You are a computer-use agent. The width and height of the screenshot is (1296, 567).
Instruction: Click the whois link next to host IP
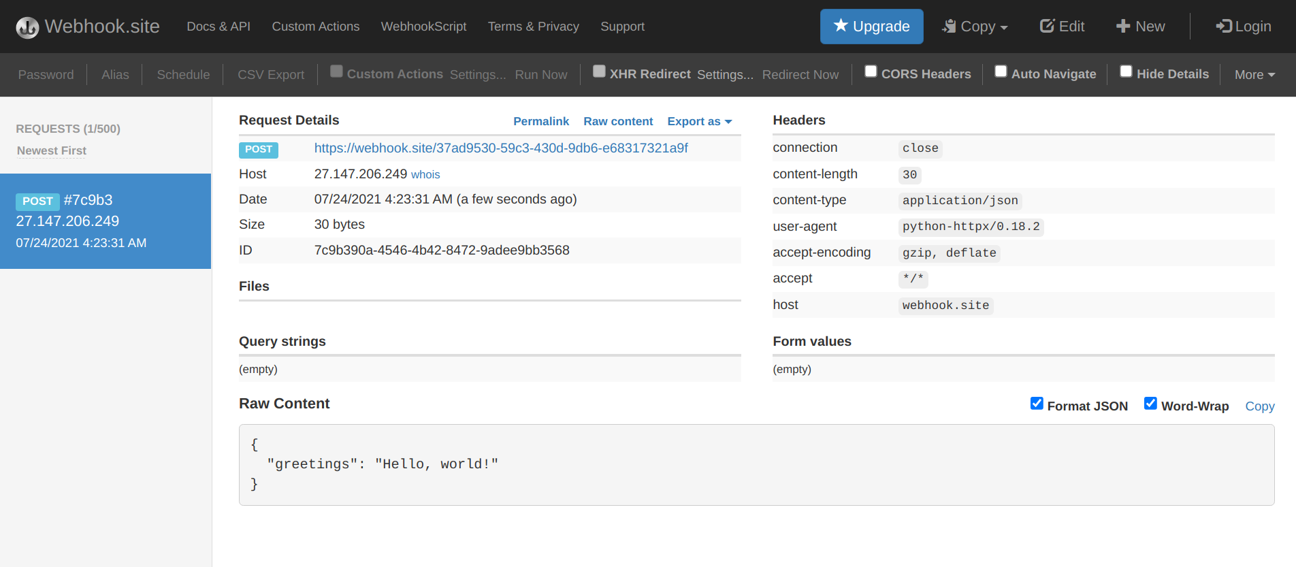[425, 175]
